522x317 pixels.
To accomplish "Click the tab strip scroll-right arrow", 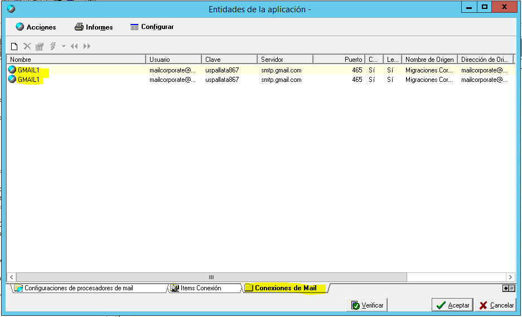I will click(x=512, y=289).
